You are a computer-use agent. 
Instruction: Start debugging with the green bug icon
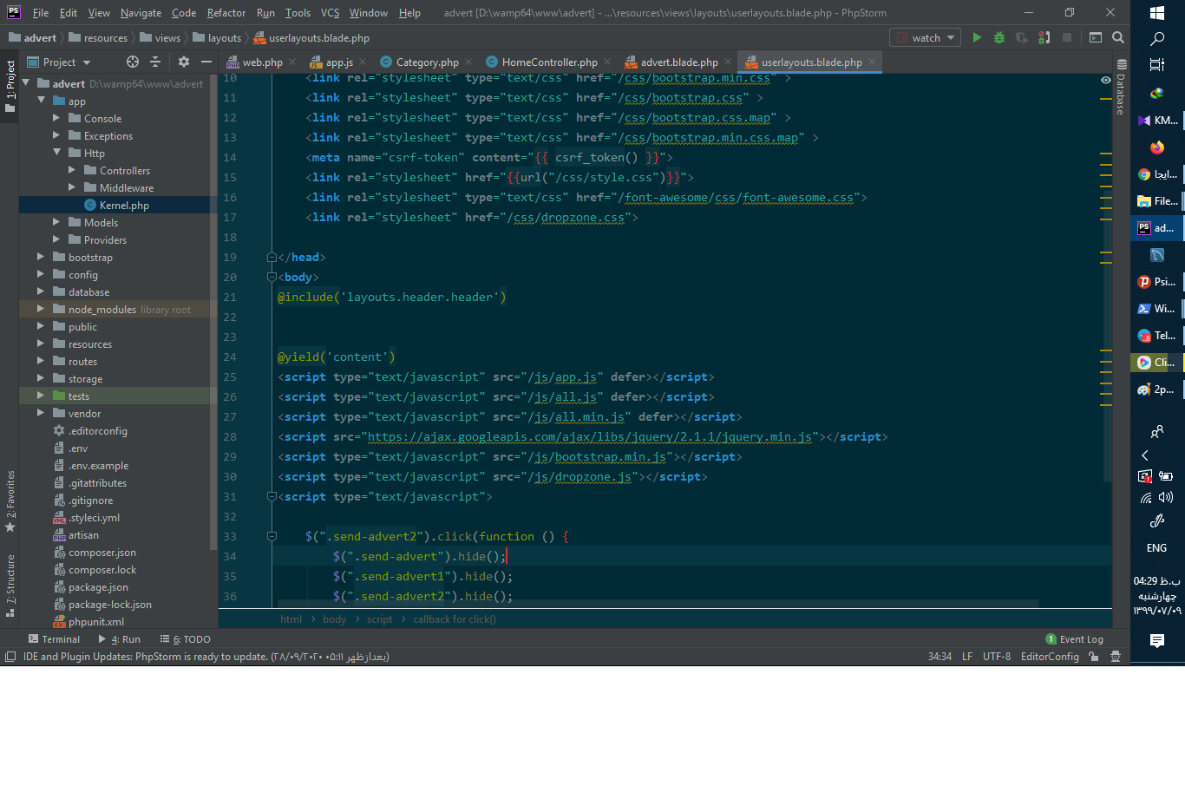(999, 37)
